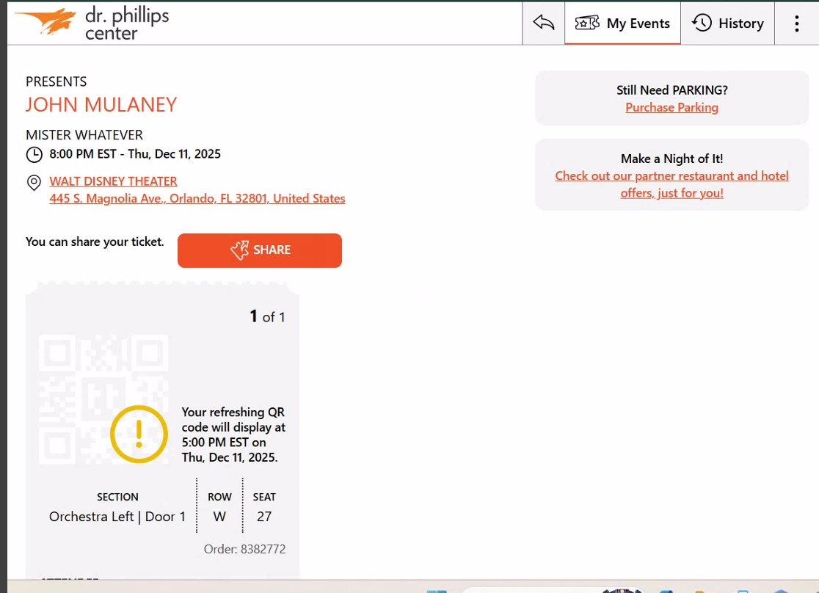Open partner restaurant and hotel offers link
Screen dimensions: 819x593
pos(671,184)
